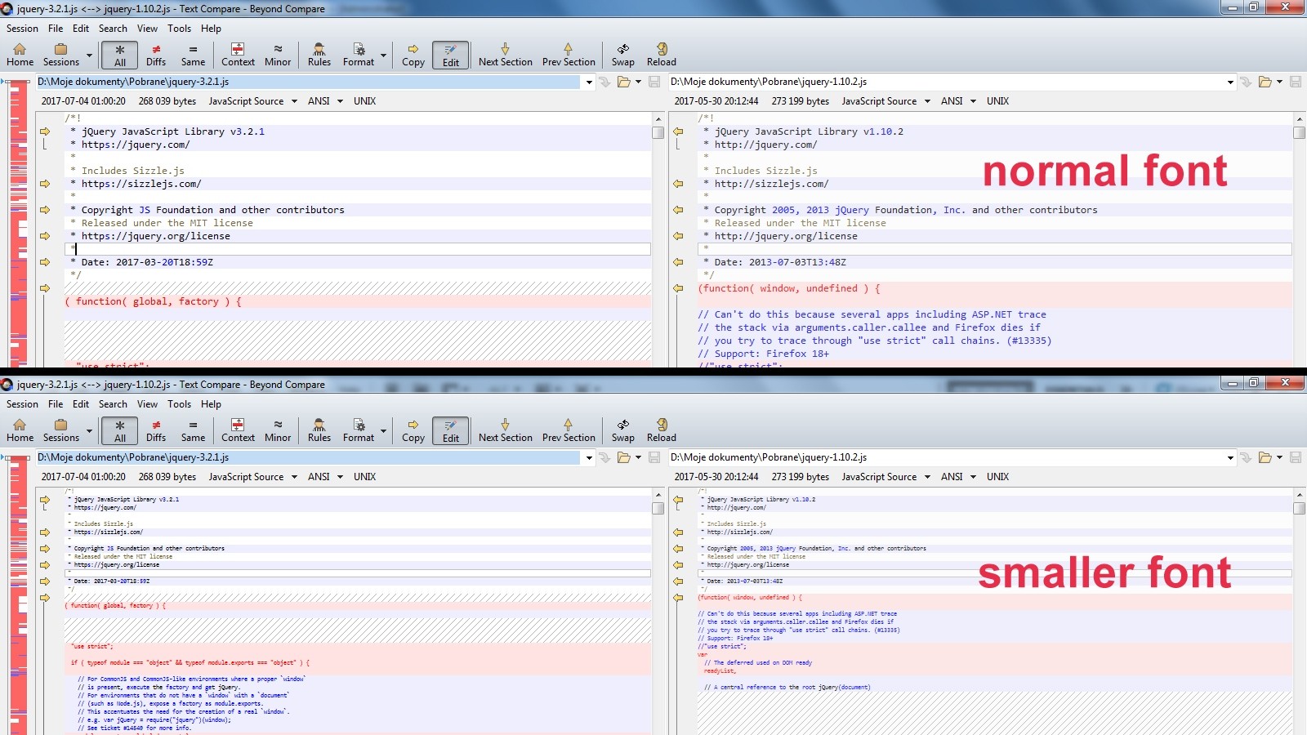Reload comparison in upper window
The width and height of the screenshot is (1307, 735).
point(662,55)
